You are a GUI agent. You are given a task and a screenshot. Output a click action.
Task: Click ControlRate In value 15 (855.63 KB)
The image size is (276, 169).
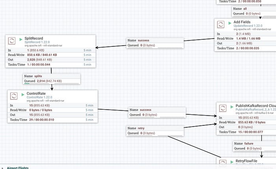coord(39,105)
